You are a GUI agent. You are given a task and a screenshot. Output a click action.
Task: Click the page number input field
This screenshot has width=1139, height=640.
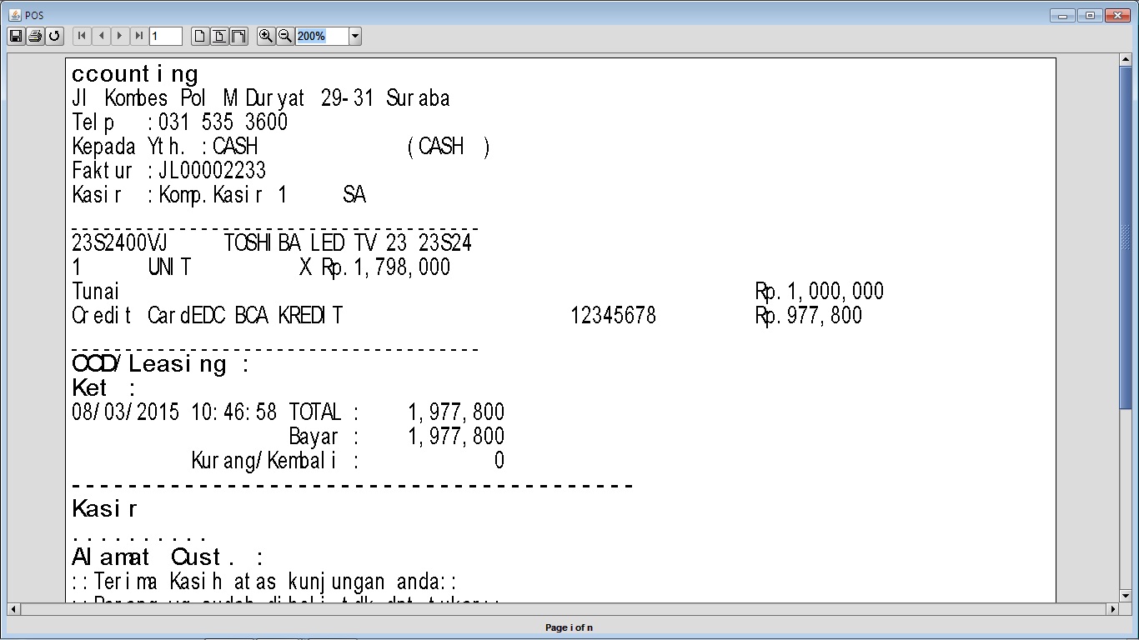[x=166, y=36]
